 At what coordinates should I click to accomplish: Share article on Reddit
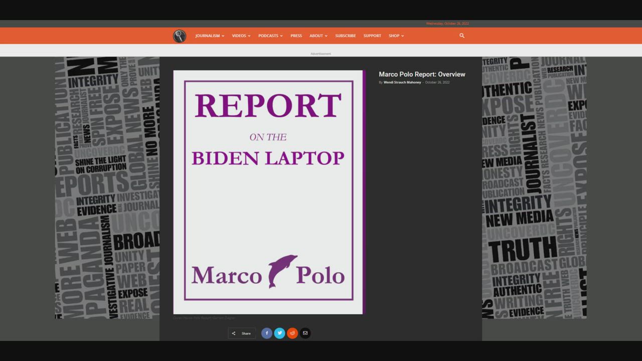coord(292,333)
